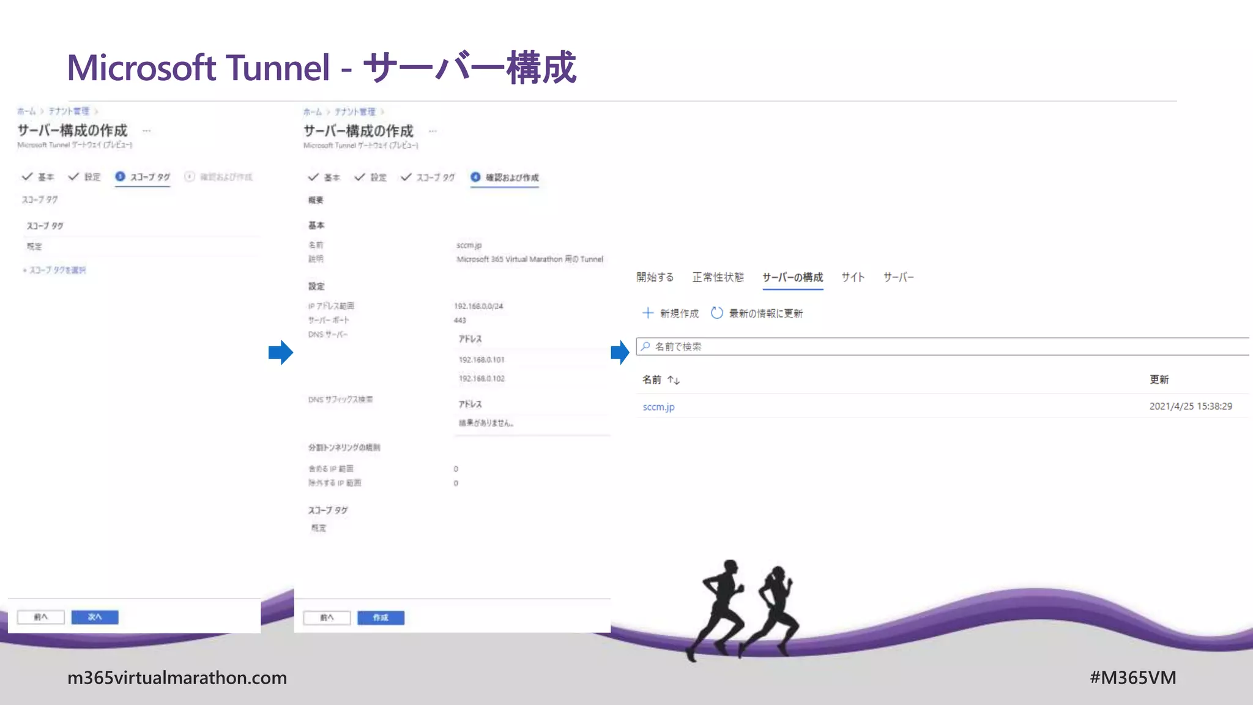Click the server port value 443
This screenshot has width=1253, height=705.
tap(460, 321)
